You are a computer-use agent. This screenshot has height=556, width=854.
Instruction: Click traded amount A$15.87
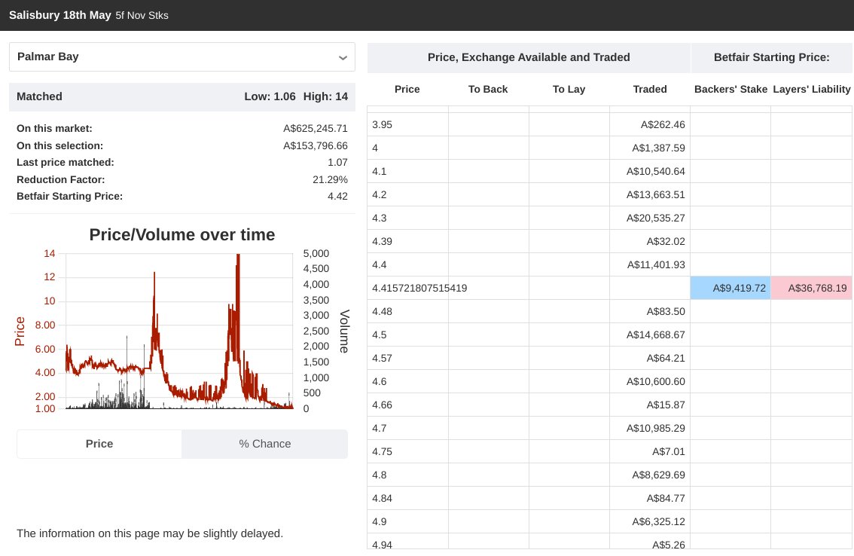pos(666,405)
